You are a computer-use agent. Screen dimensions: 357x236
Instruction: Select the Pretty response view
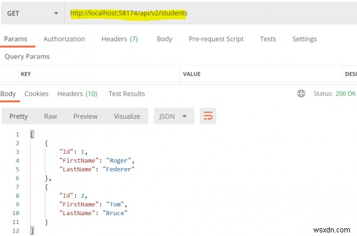click(x=18, y=116)
